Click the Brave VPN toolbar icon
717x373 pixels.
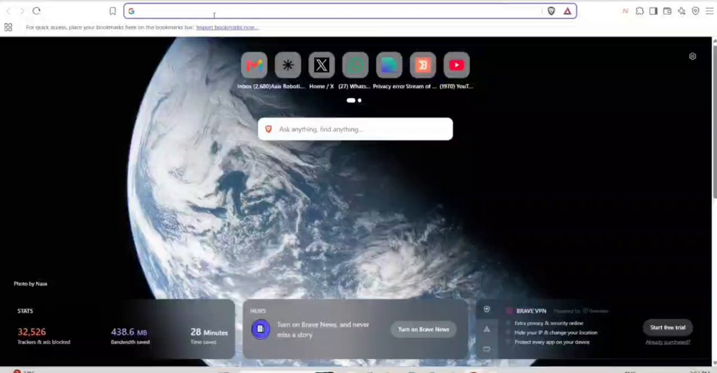(695, 11)
